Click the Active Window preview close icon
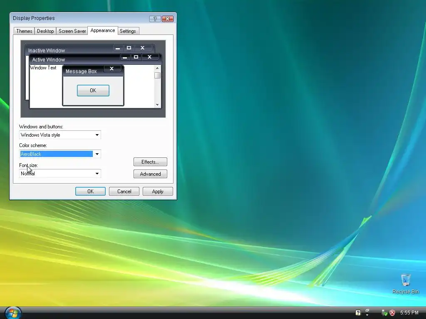 coord(149,57)
